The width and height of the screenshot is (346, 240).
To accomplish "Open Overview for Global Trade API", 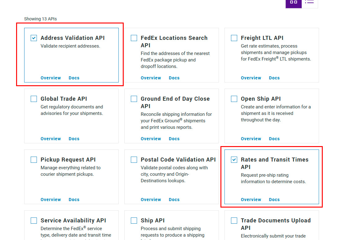I will (x=51, y=139).
